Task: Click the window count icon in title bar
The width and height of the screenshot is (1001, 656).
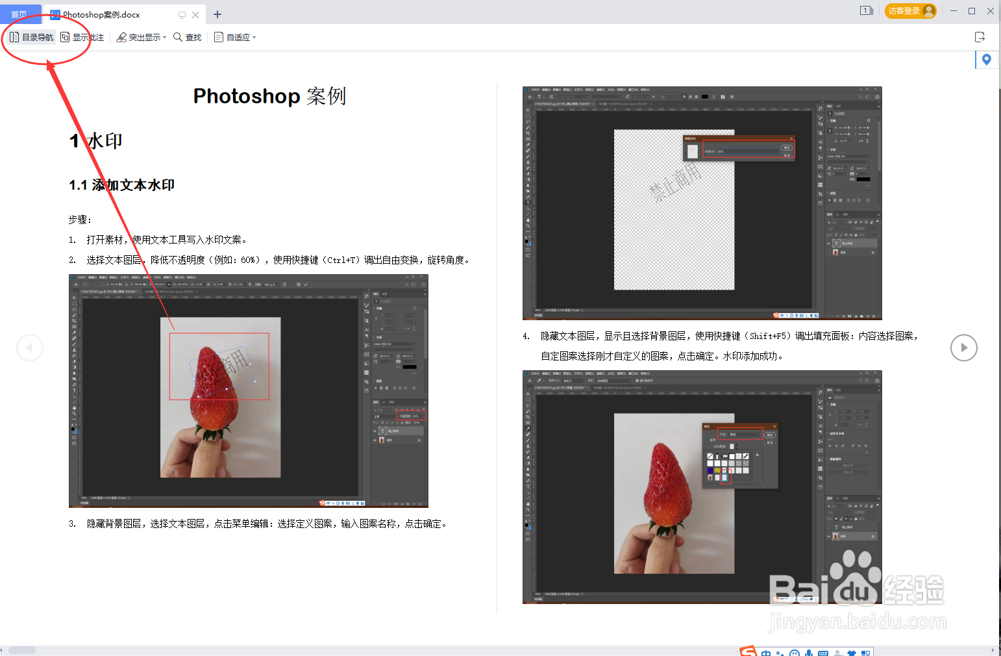Action: tap(867, 10)
